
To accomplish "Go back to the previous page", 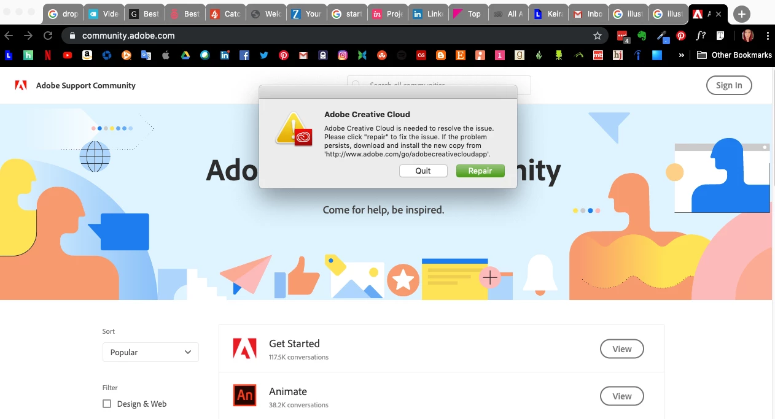I will point(9,36).
